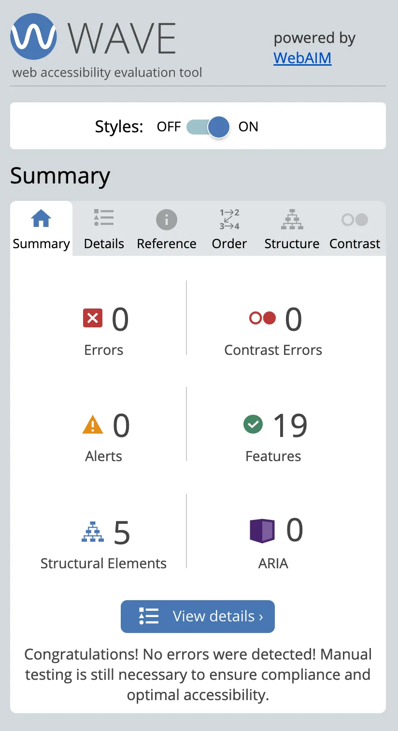The image size is (398, 731).
Task: Enable styles by clicking the ON label
Action: [248, 127]
